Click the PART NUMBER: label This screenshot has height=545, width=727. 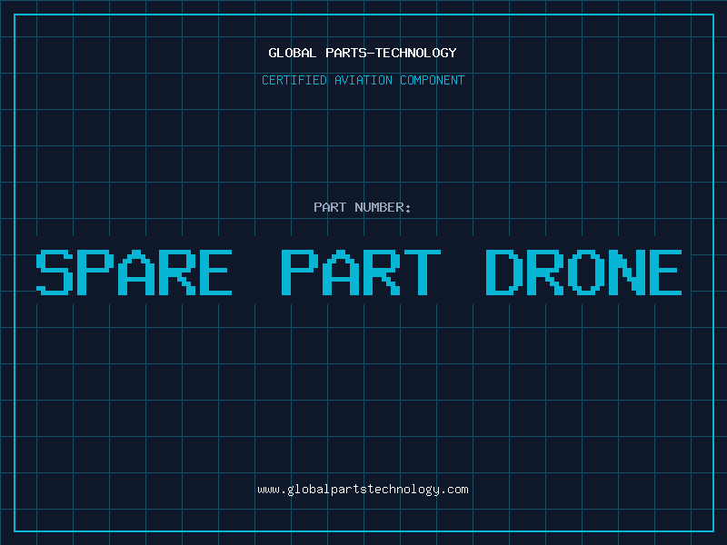363,207
